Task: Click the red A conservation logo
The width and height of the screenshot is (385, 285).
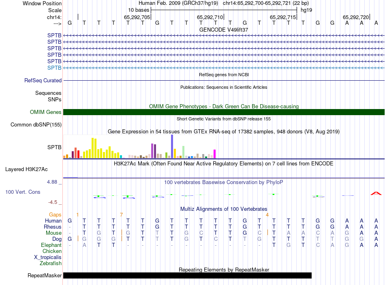Action: pyautogui.click(x=376, y=193)
